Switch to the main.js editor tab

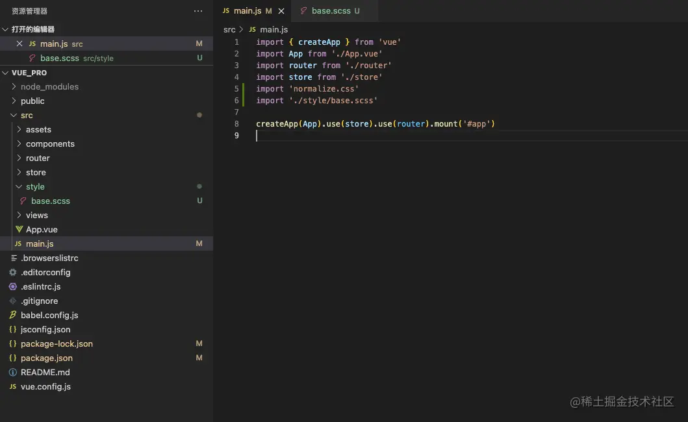pyautogui.click(x=253, y=11)
